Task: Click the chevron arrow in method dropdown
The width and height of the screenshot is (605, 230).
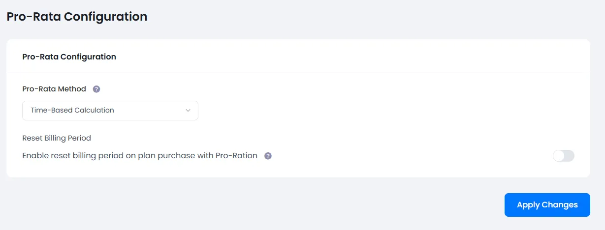Action: [x=188, y=111]
